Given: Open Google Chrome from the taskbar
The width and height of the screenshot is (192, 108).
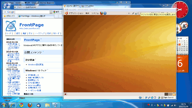Looking at the screenshot, I should point(21,105).
